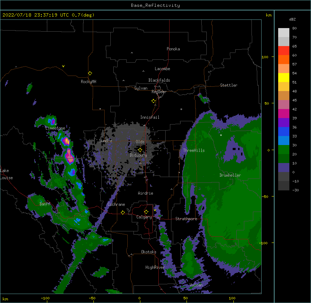Click the Calgary city label
Image resolution: width=311 pixels, height=303 pixels.
point(144,217)
